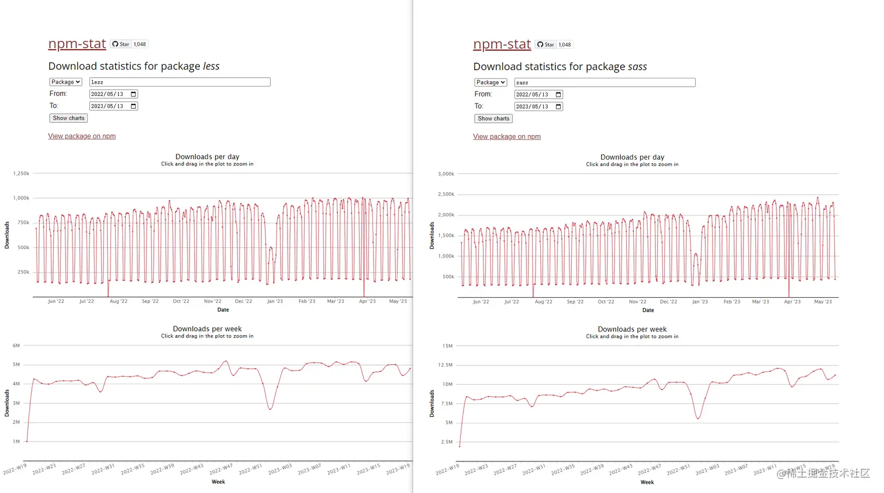Click the 2,500k axis label on sass chart

(x=446, y=195)
